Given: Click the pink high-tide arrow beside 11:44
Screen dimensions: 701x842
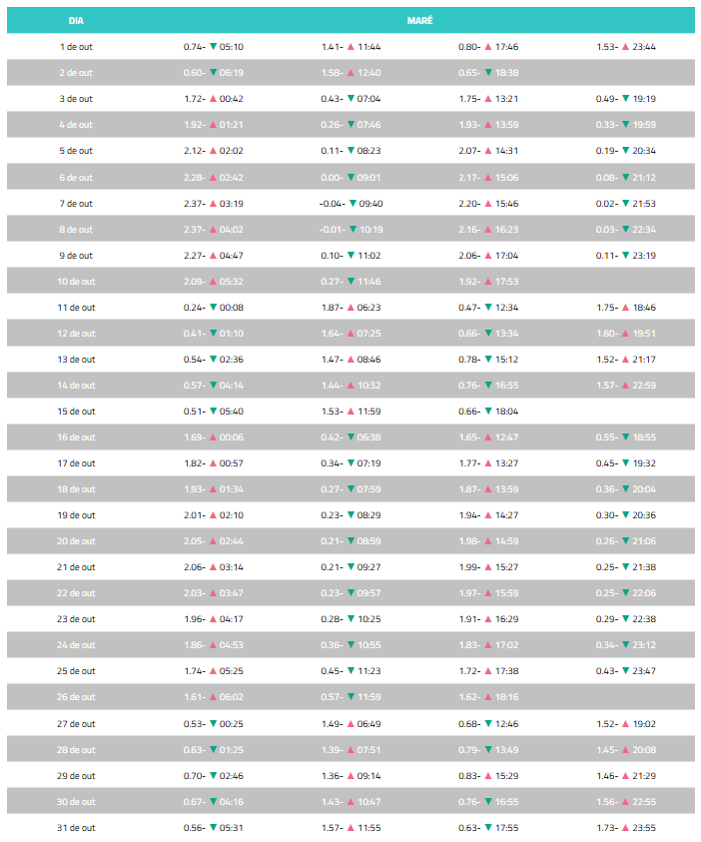Looking at the screenshot, I should click(x=350, y=47).
